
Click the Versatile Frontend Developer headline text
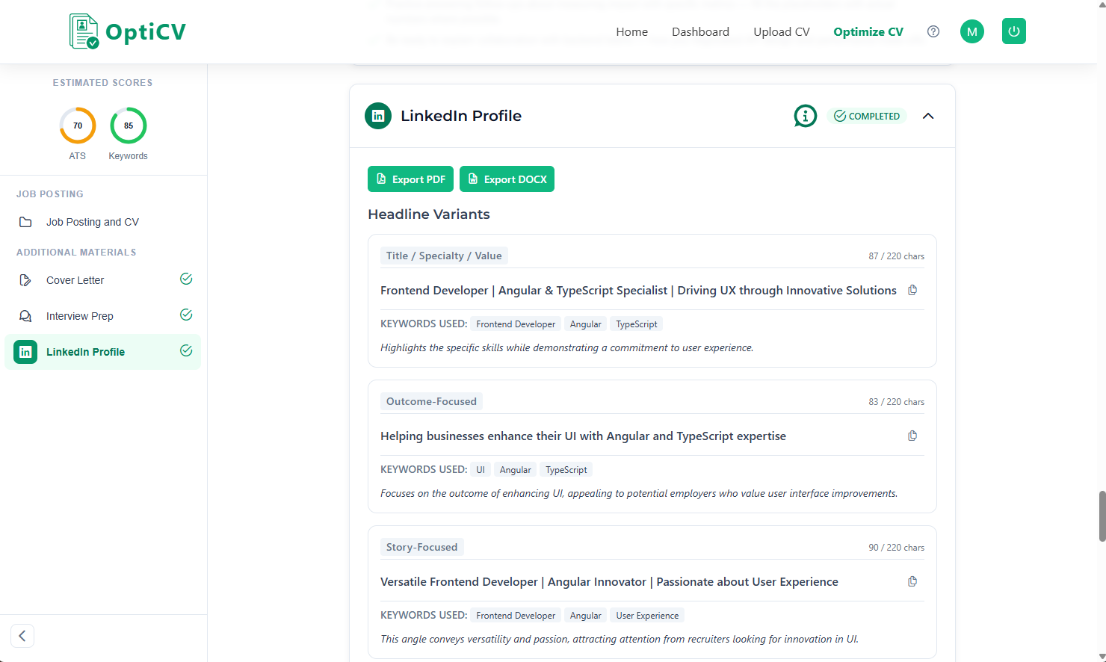609,582
